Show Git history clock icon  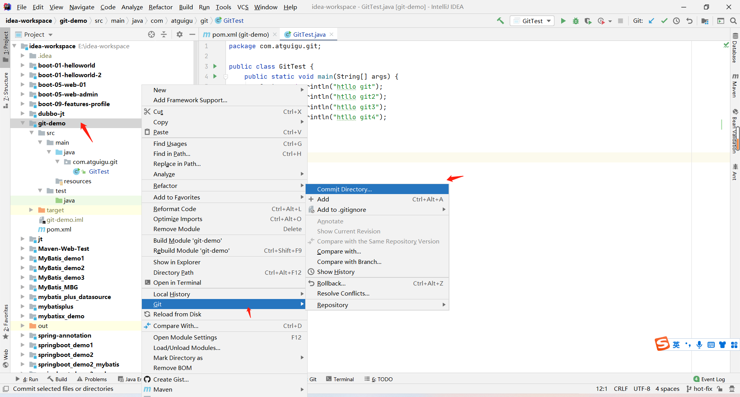[x=676, y=21]
